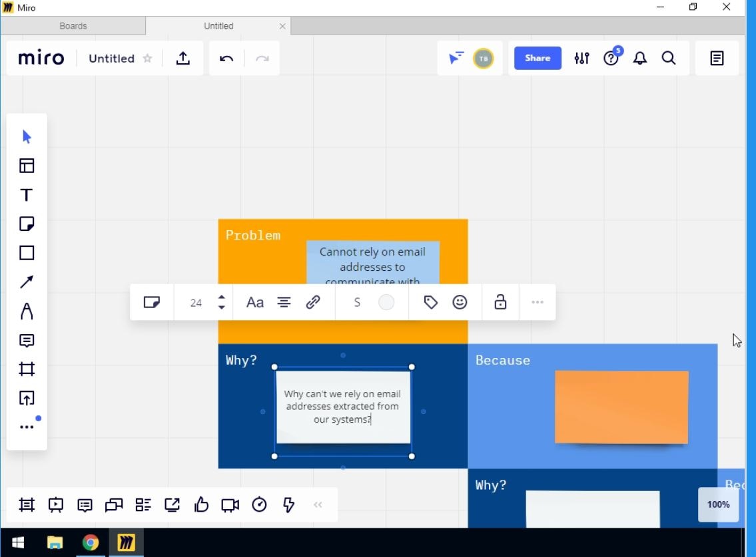
Task: Select the Comment tool in left toolbar
Action: [27, 341]
